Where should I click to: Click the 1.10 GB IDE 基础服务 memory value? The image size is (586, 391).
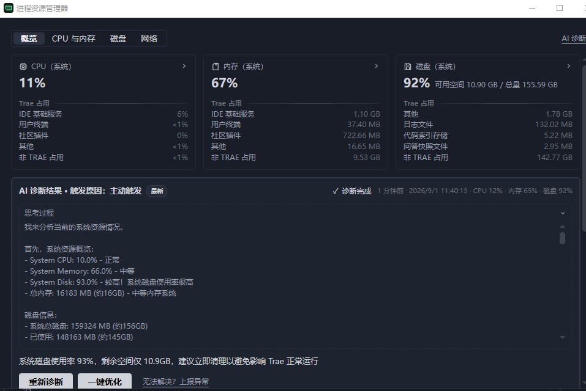point(367,114)
